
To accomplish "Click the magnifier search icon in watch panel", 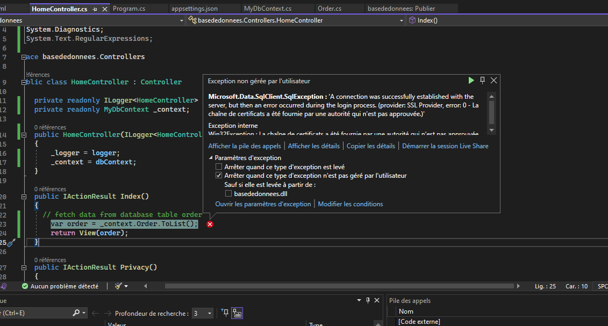I will (x=76, y=313).
